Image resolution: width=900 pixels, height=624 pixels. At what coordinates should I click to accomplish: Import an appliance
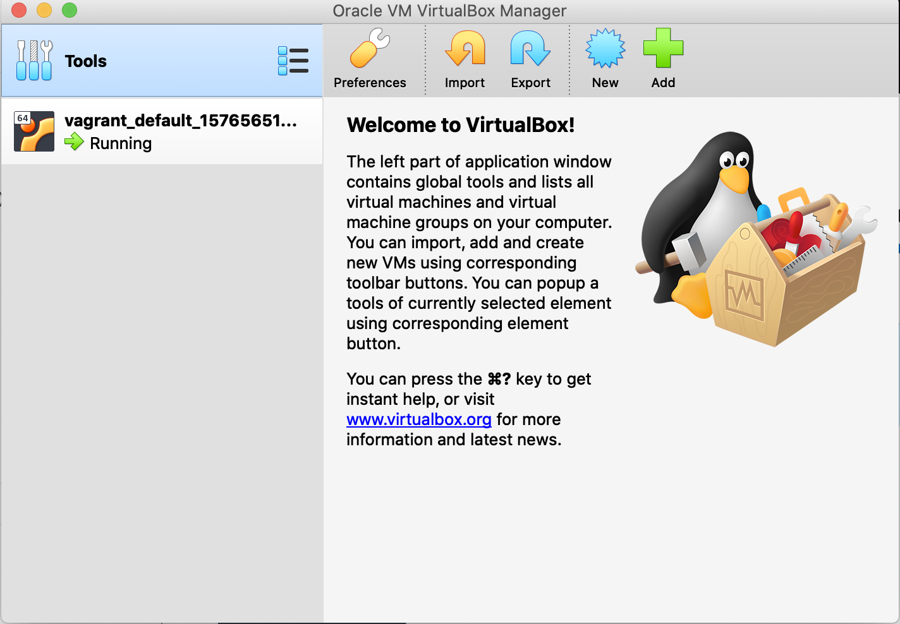pos(465,57)
